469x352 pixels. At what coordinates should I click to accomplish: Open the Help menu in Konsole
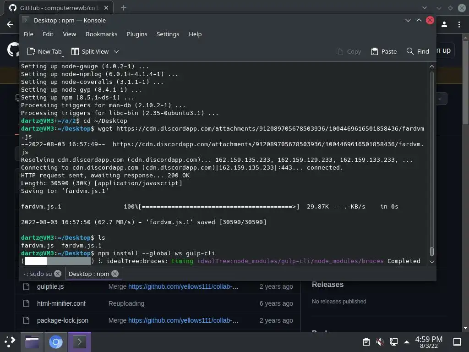point(195,34)
